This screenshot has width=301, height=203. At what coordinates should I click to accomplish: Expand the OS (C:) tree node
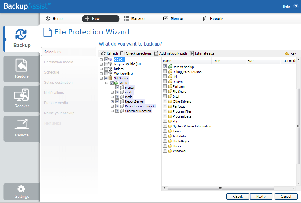click(101, 60)
